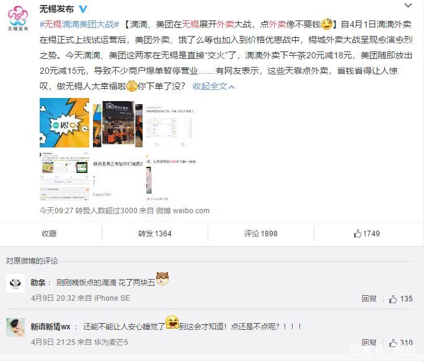The image size is (424, 364).
Task: Open the 新语新情wx username link
Action: click(50, 327)
